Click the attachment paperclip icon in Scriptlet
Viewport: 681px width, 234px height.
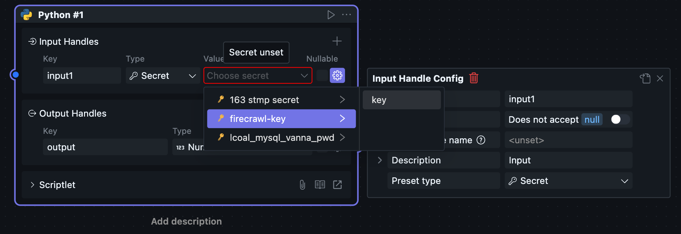tap(302, 185)
